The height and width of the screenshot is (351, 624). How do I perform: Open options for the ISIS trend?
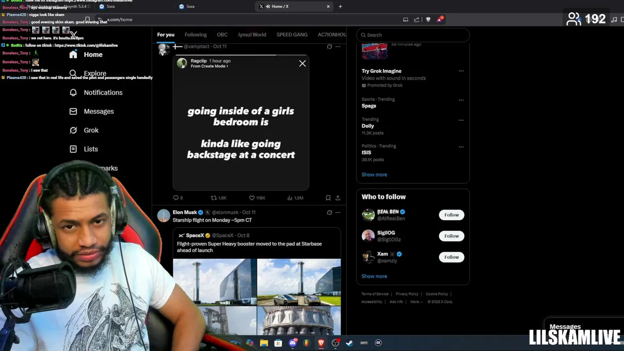[x=461, y=147]
